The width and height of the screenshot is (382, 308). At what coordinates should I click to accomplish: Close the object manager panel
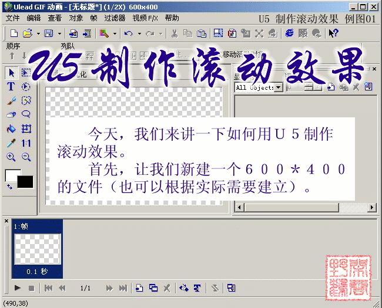[374, 69]
